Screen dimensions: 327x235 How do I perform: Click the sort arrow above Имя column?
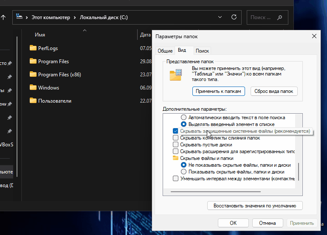[85, 31]
